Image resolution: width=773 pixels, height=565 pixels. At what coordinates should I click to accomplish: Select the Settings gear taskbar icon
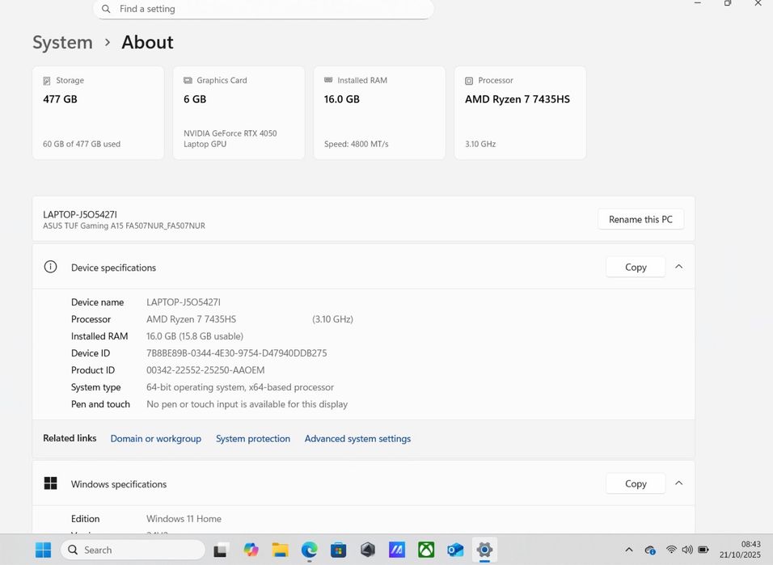(x=484, y=549)
